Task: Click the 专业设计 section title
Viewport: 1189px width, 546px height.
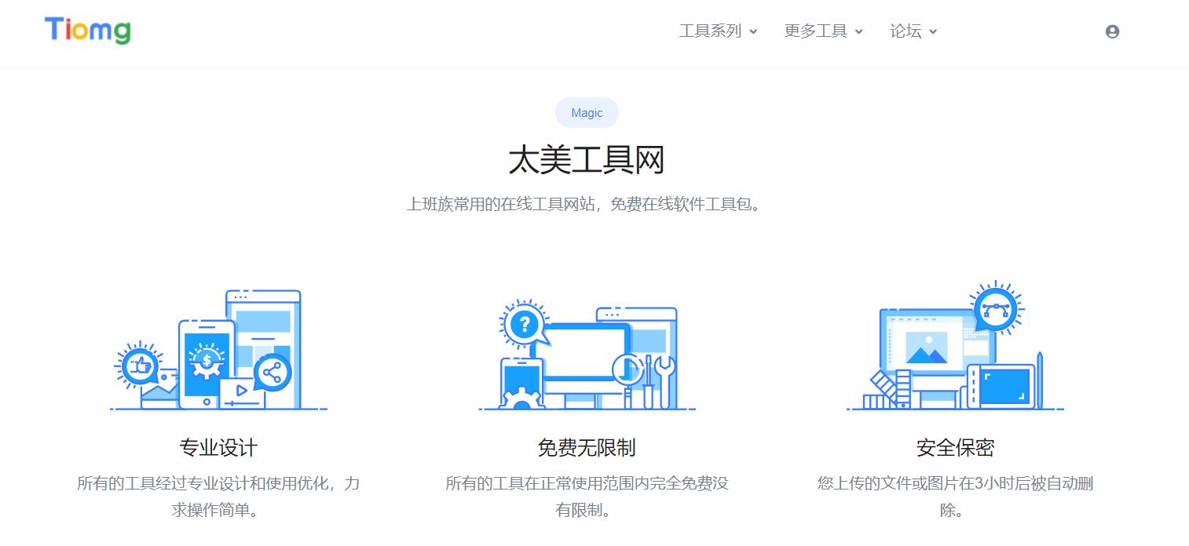Action: tap(218, 446)
